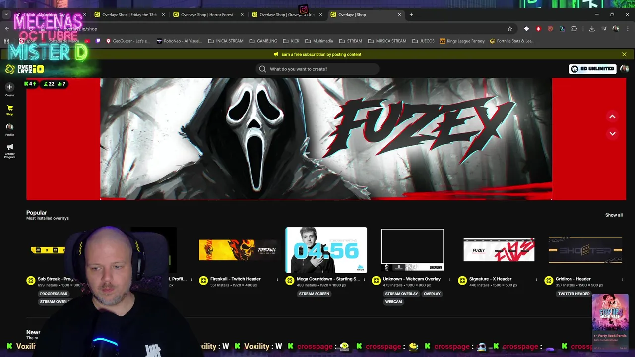635x357 pixels.
Task: Open the Twitch bookmark icon
Action: pyautogui.click(x=98, y=41)
